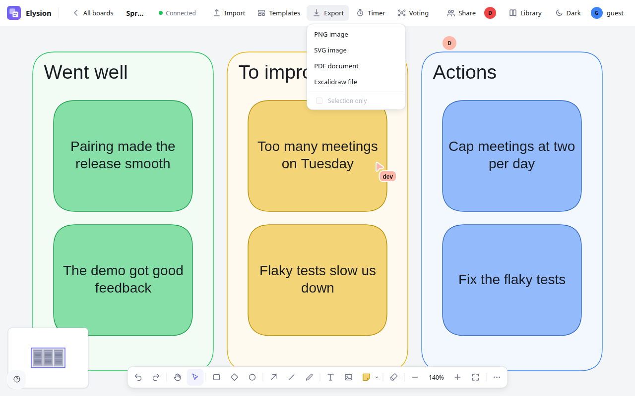Click the zoom out minus button
The height and width of the screenshot is (396, 635).
pyautogui.click(x=415, y=377)
